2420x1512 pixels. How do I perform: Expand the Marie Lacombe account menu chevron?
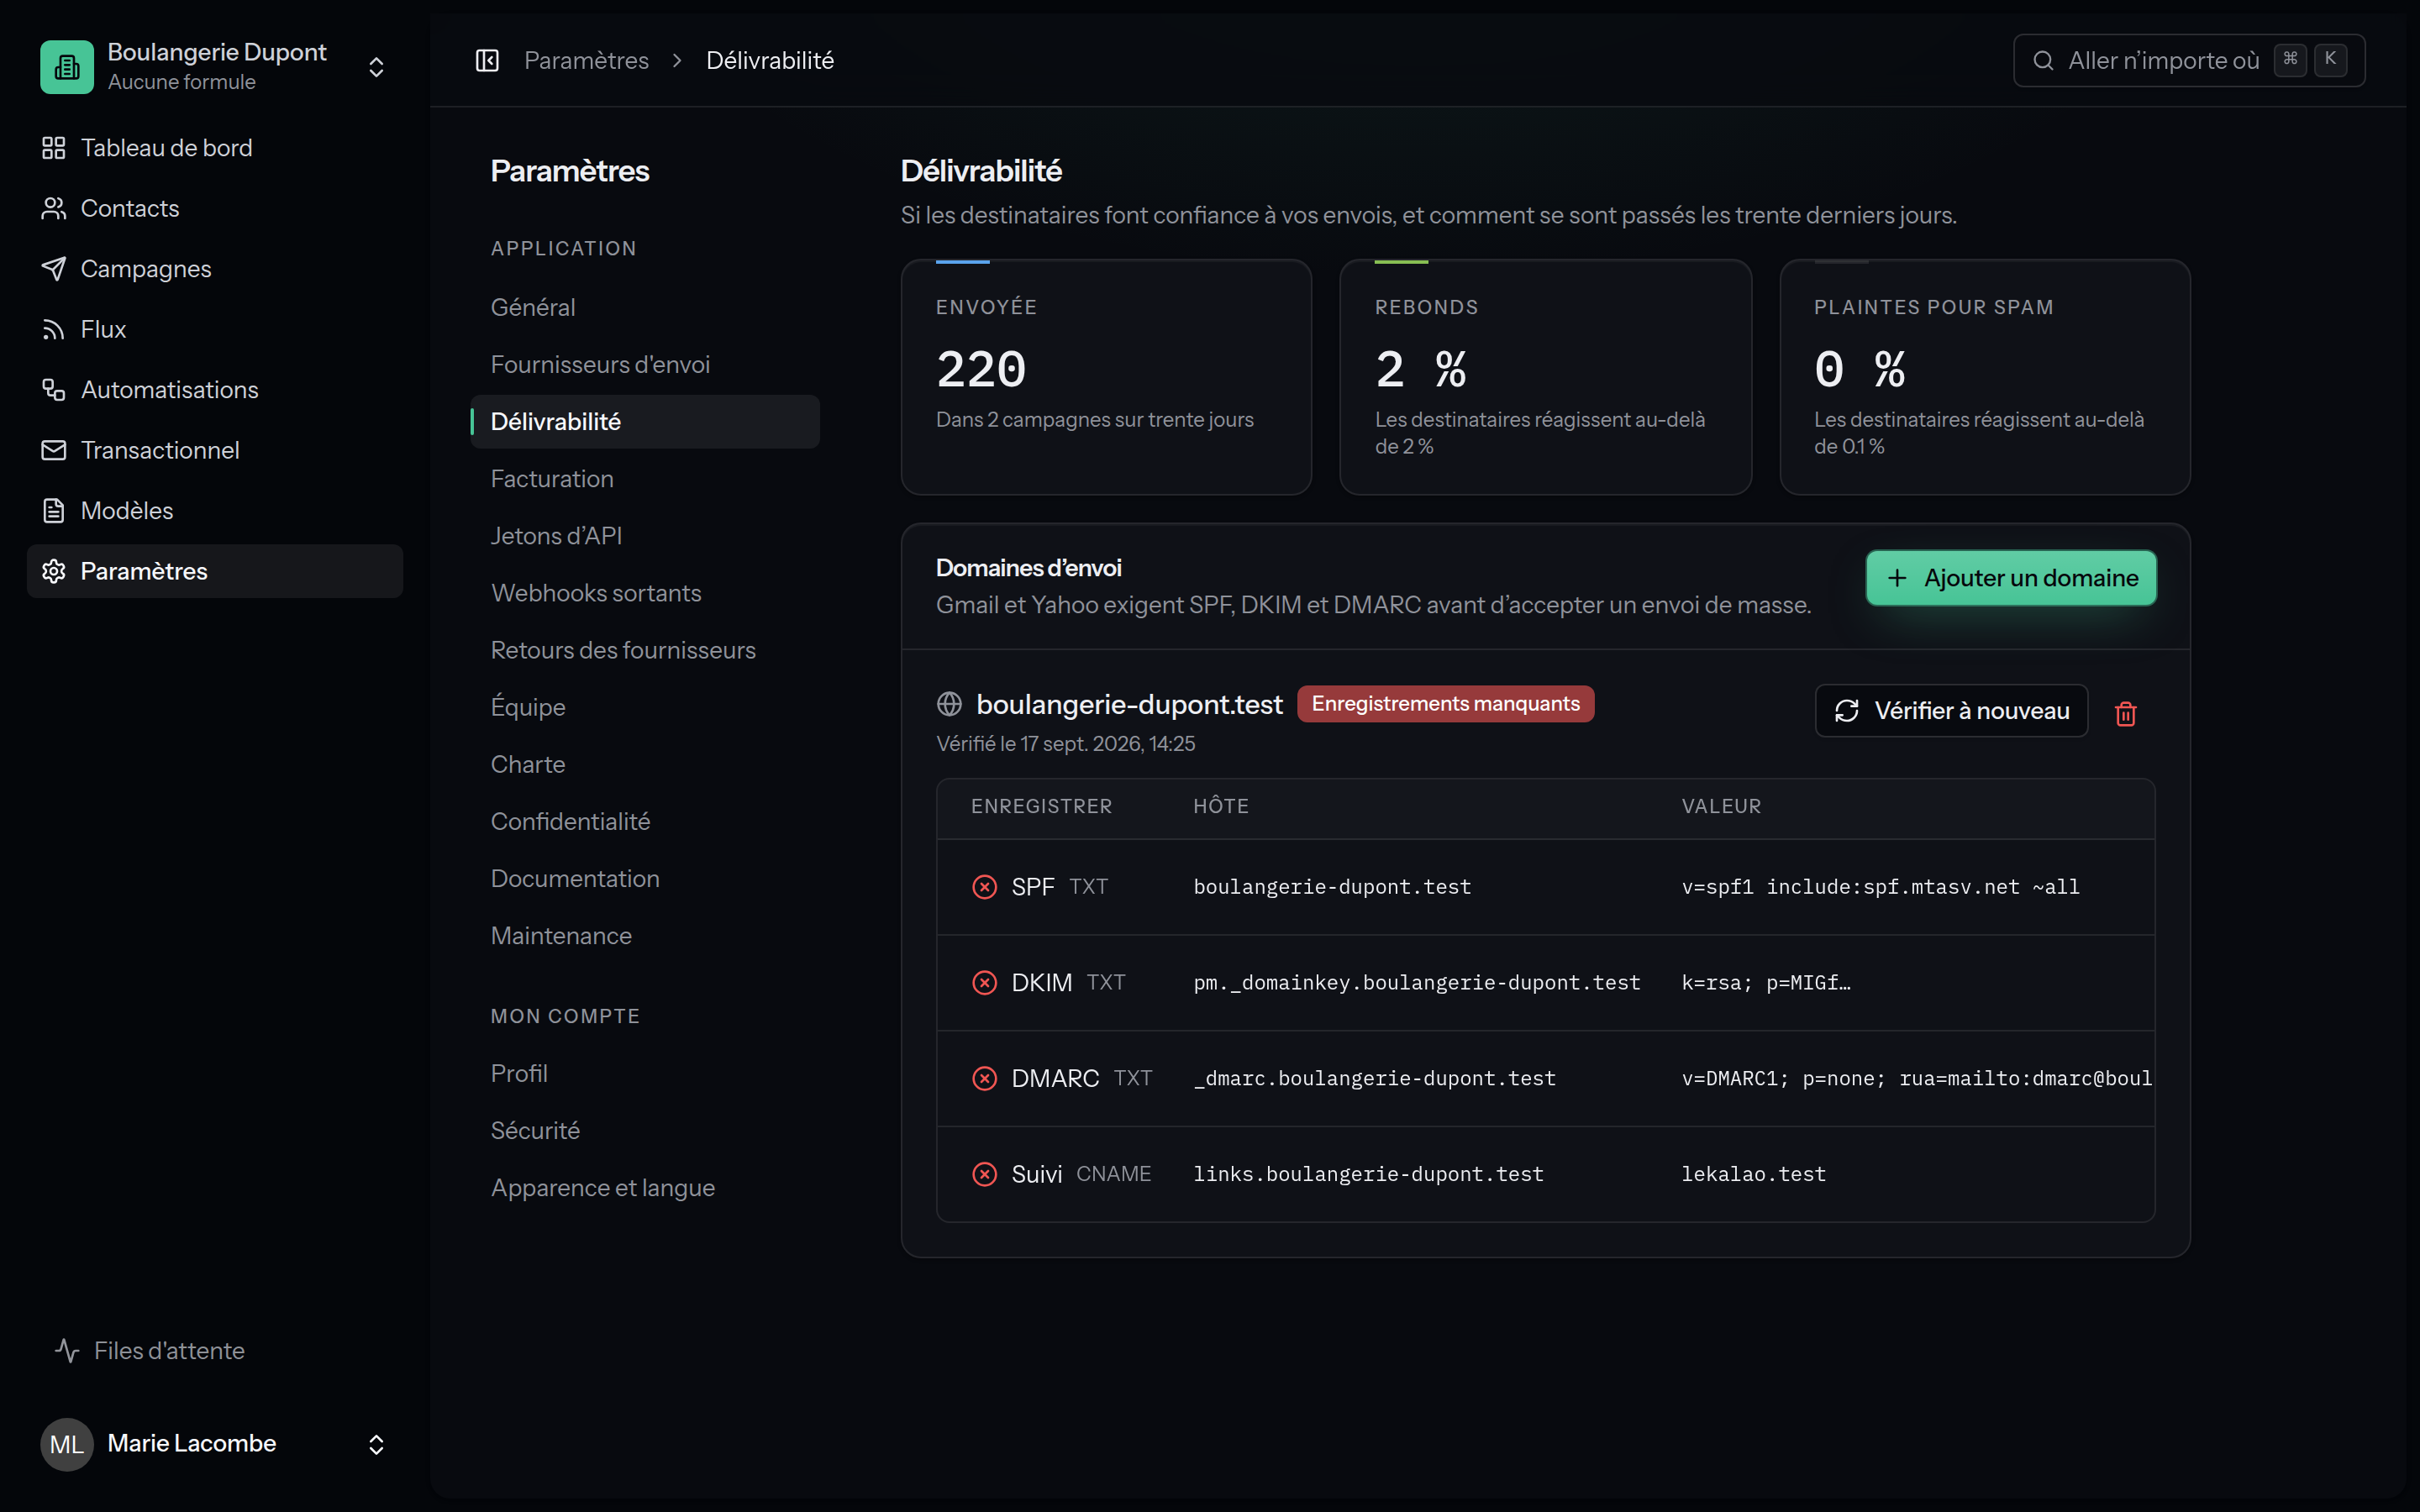[x=376, y=1444]
